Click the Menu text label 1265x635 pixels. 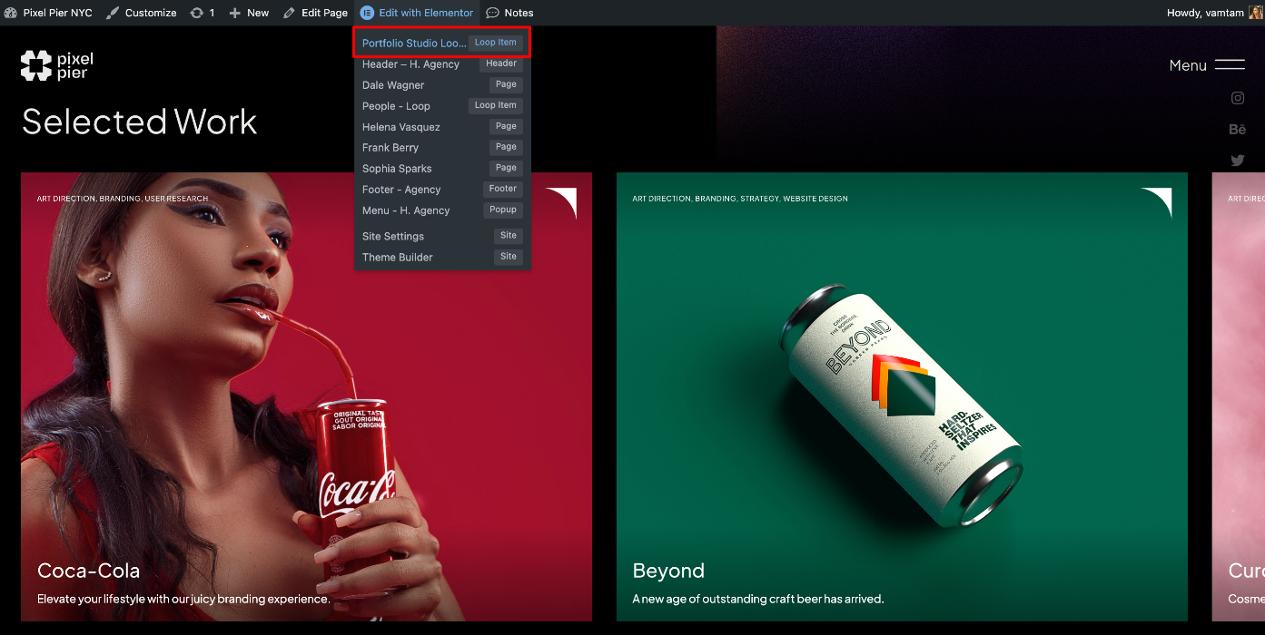point(1188,65)
